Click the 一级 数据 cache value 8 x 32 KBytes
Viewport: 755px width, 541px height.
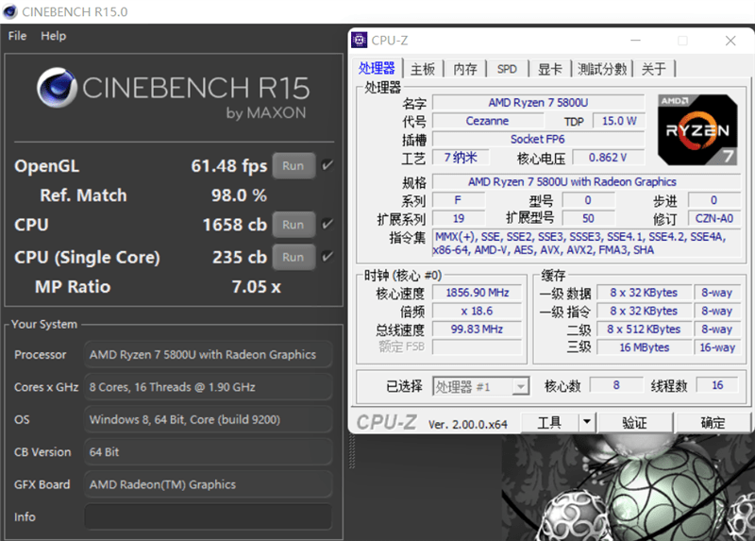pyautogui.click(x=644, y=293)
